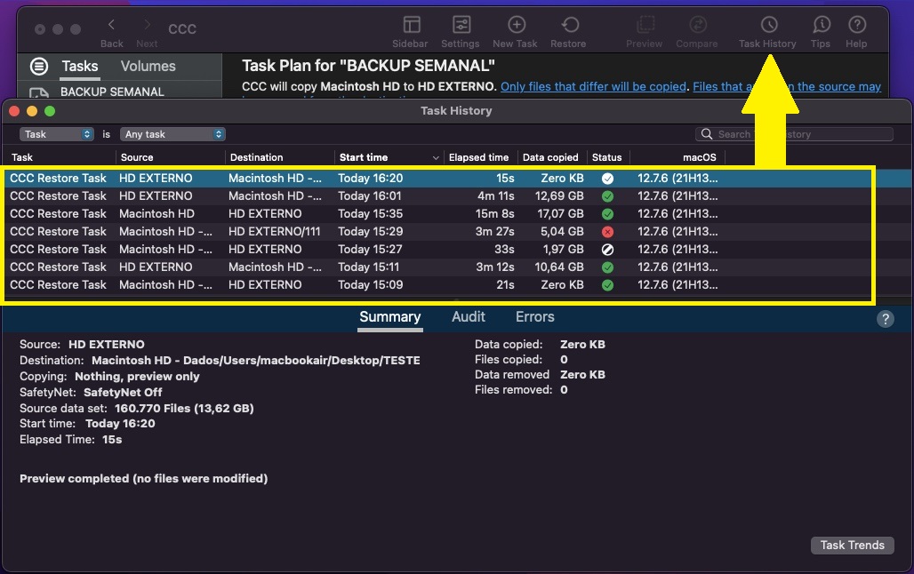Screen dimensions: 914x574
Task: Open the Tips lightbulb icon
Action: pyautogui.click(x=822, y=26)
